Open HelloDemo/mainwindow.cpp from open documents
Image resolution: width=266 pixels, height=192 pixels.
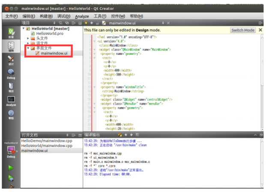pyautogui.click(x=47, y=140)
